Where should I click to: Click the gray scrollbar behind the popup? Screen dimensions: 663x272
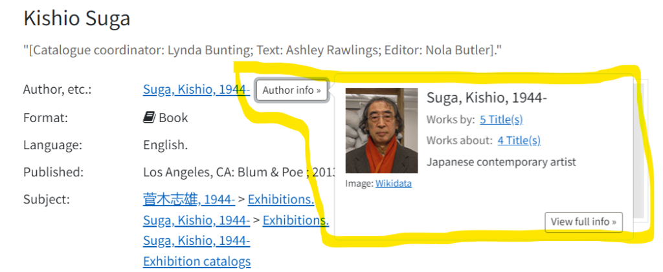pyautogui.click(x=638, y=150)
